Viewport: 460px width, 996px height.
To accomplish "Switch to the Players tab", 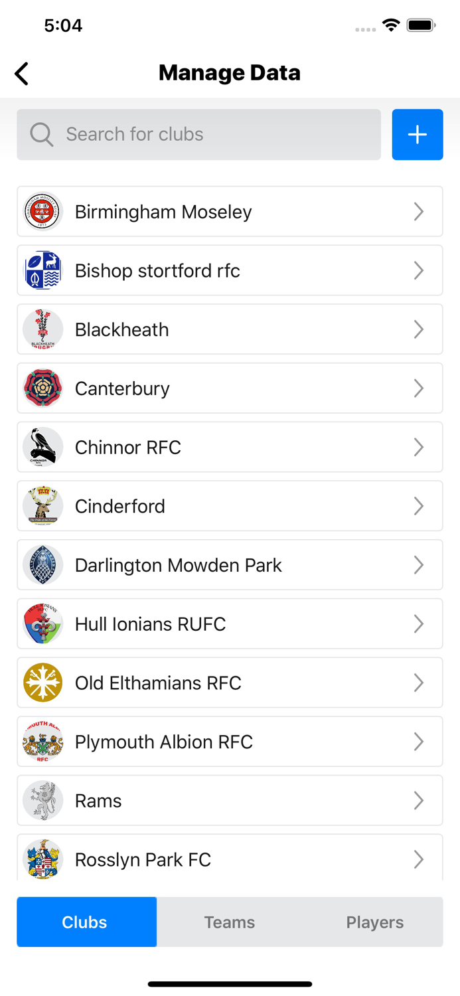I will [374, 922].
